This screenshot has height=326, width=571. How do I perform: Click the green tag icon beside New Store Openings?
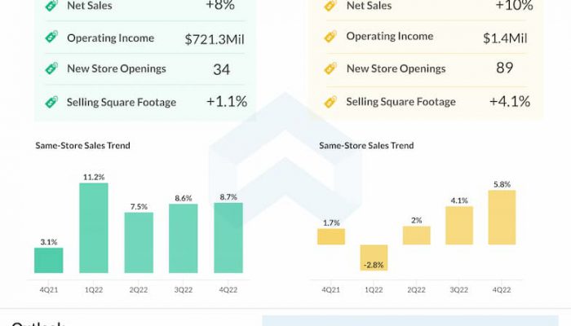[x=51, y=69]
